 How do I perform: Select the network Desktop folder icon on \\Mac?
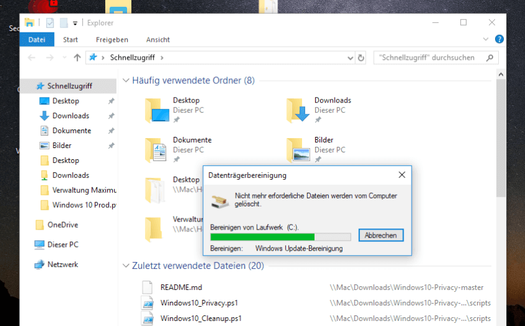(155, 190)
